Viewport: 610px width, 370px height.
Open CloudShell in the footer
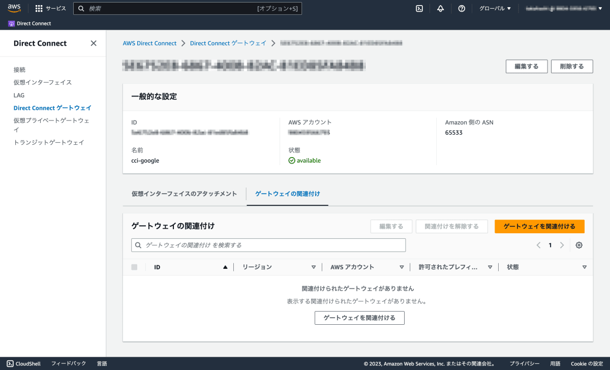click(x=24, y=364)
